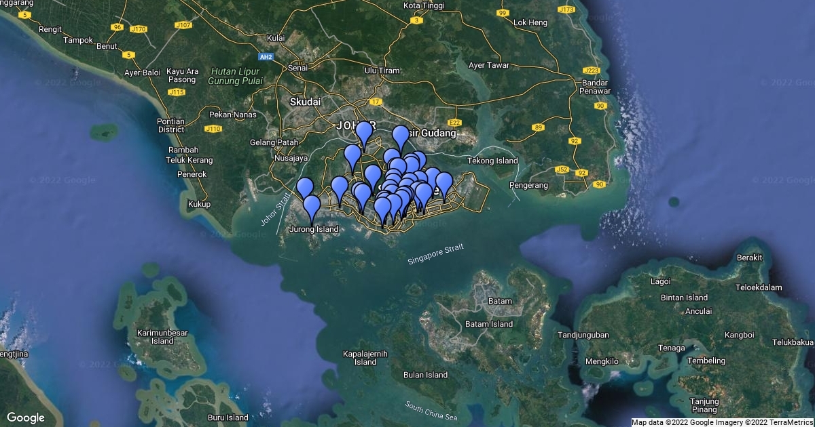815x427 pixels.
Task: Click the leftmost marker near Jurong Island
Action: 306,186
